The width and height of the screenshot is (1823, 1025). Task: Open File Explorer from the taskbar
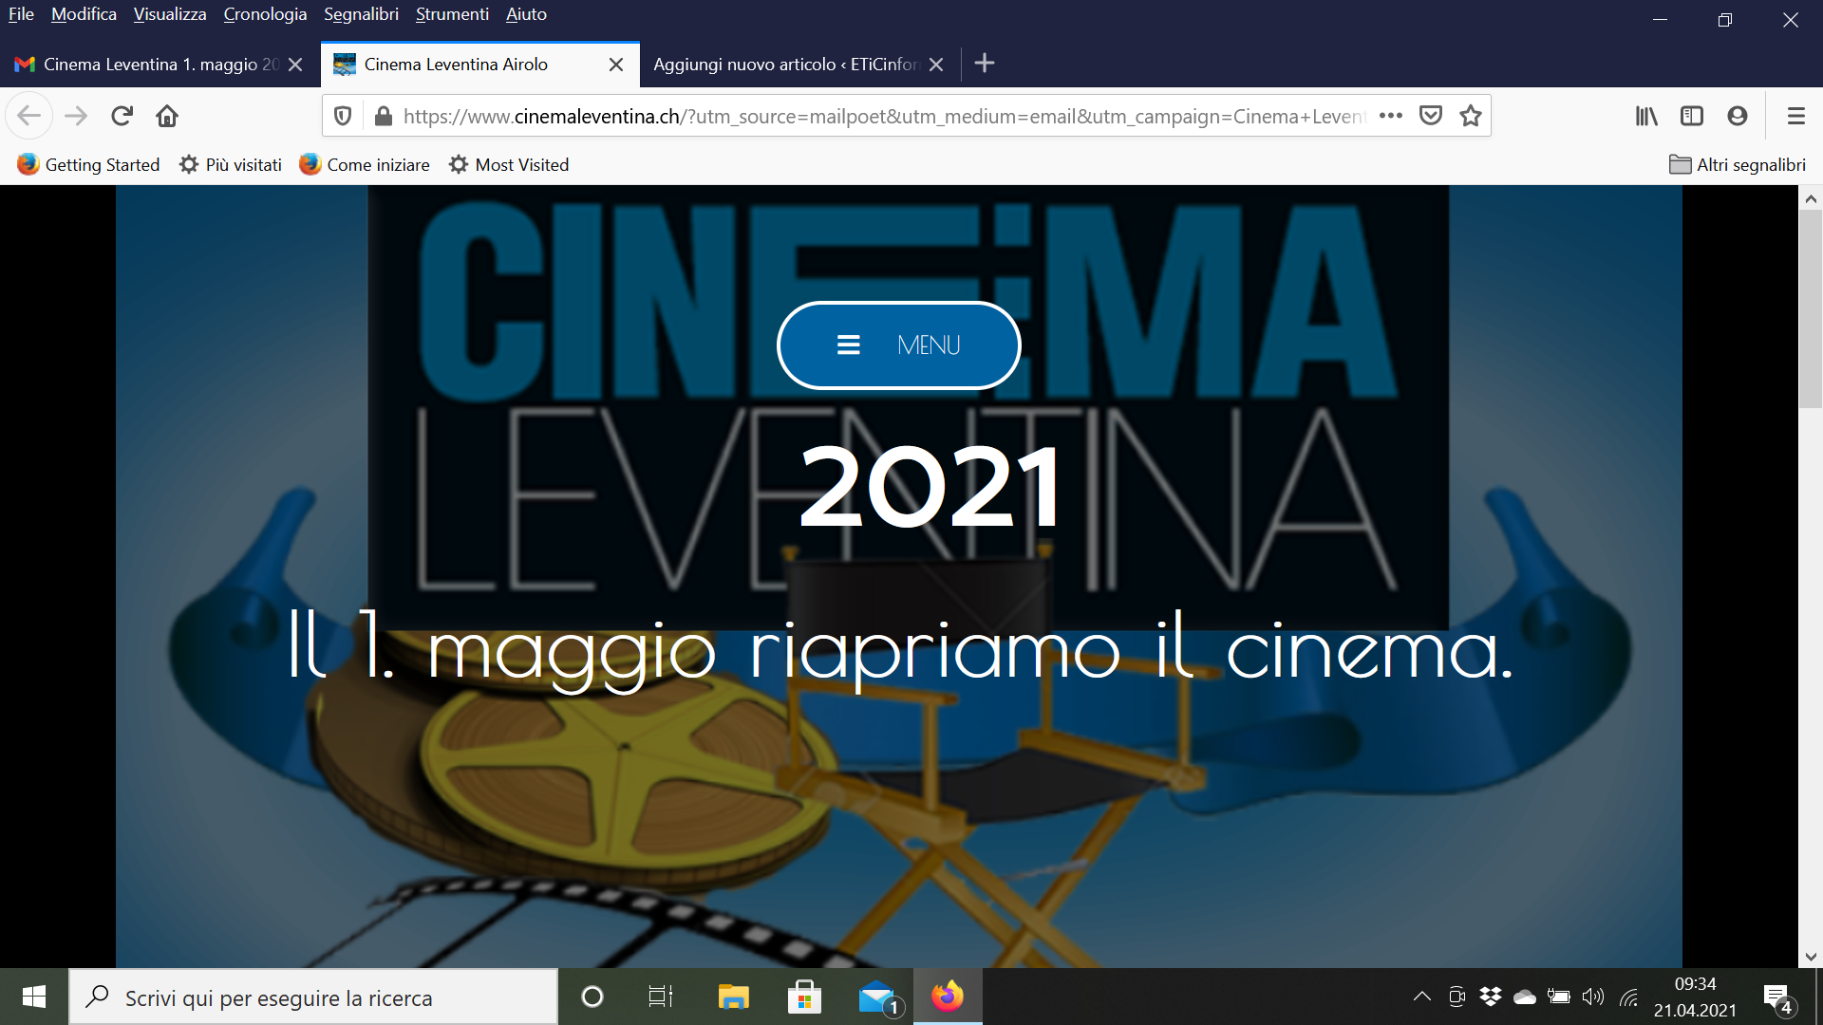click(733, 997)
